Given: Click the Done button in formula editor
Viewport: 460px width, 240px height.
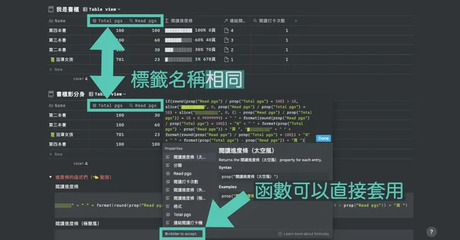Looking at the screenshot, I should coord(323,138).
